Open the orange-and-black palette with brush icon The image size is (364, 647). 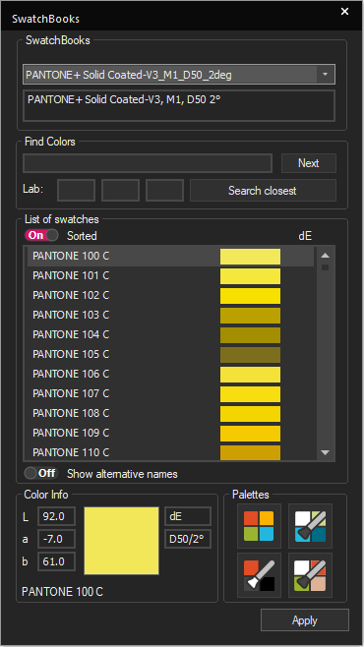[x=259, y=575]
